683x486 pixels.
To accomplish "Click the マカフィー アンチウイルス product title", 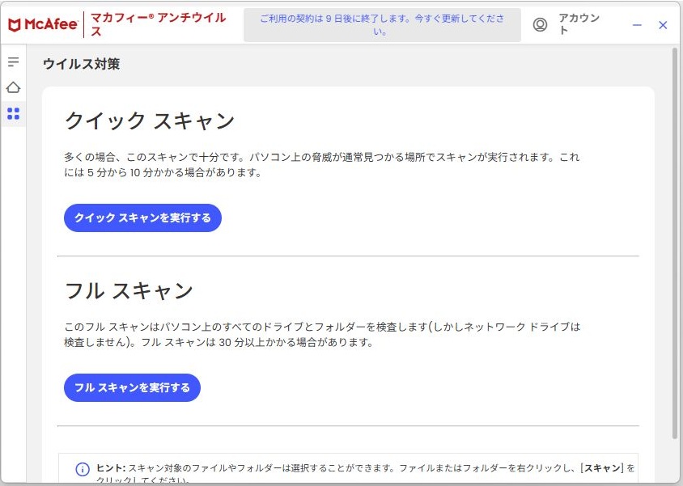I will 158,25.
